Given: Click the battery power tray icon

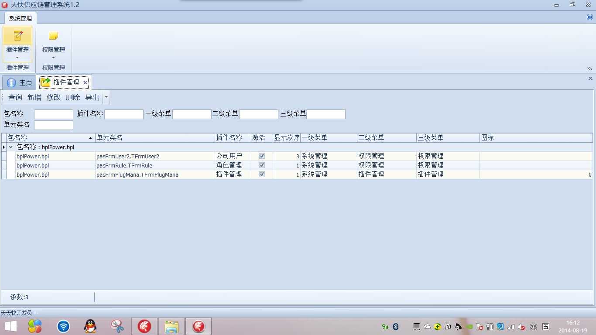Looking at the screenshot, I should click(490, 326).
